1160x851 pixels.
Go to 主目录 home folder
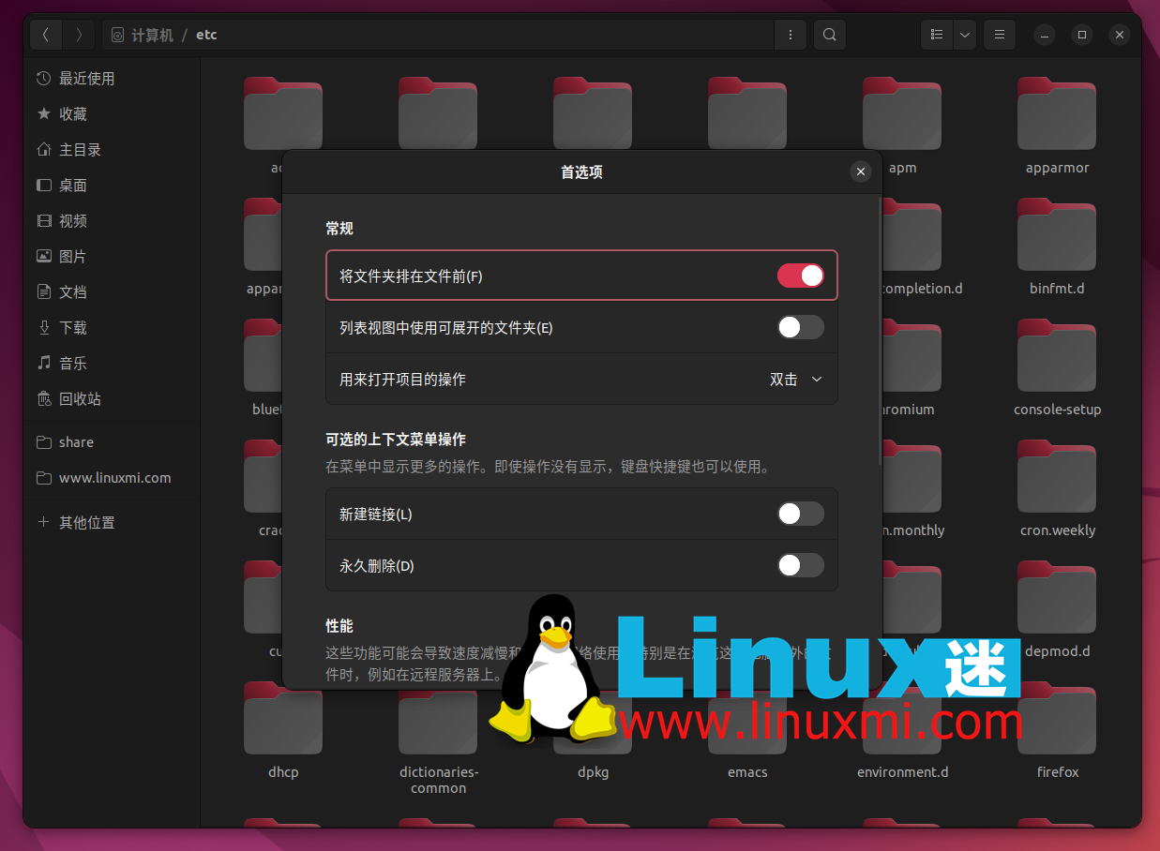click(x=112, y=150)
